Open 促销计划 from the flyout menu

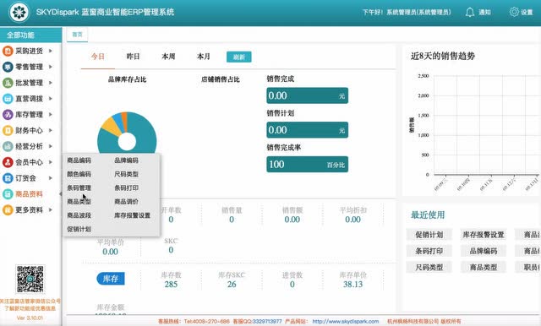79,229
